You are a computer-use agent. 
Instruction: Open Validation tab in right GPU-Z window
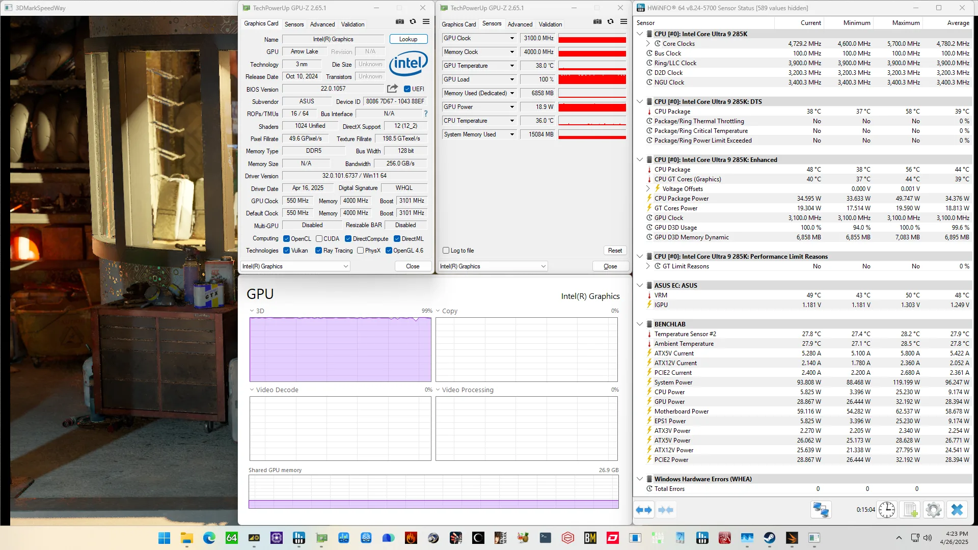(x=550, y=24)
